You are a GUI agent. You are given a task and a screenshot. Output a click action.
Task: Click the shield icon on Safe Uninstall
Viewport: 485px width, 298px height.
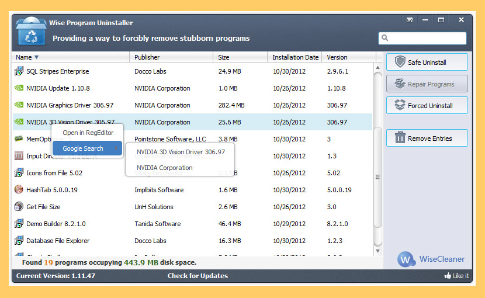pyautogui.click(x=400, y=61)
